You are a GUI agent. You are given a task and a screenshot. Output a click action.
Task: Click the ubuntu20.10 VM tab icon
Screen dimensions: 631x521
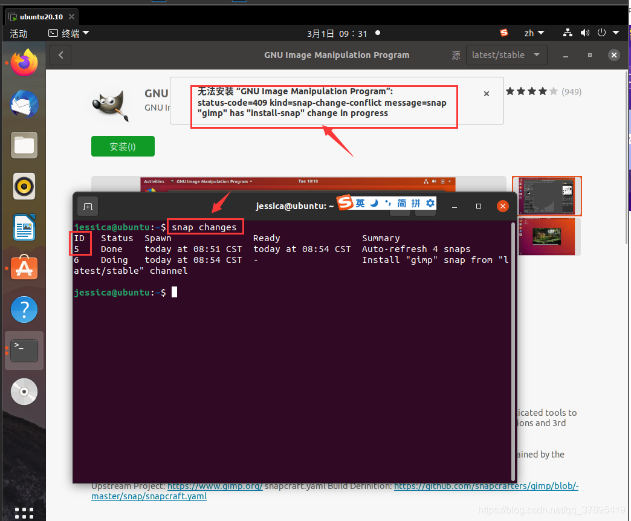[13, 17]
